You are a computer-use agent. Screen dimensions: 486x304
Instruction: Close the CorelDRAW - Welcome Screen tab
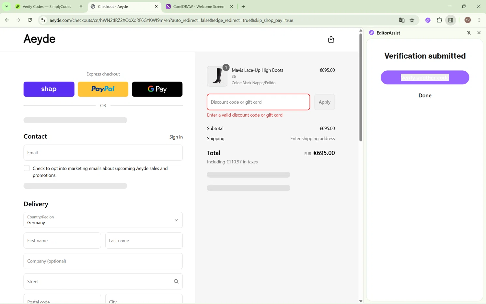click(232, 6)
